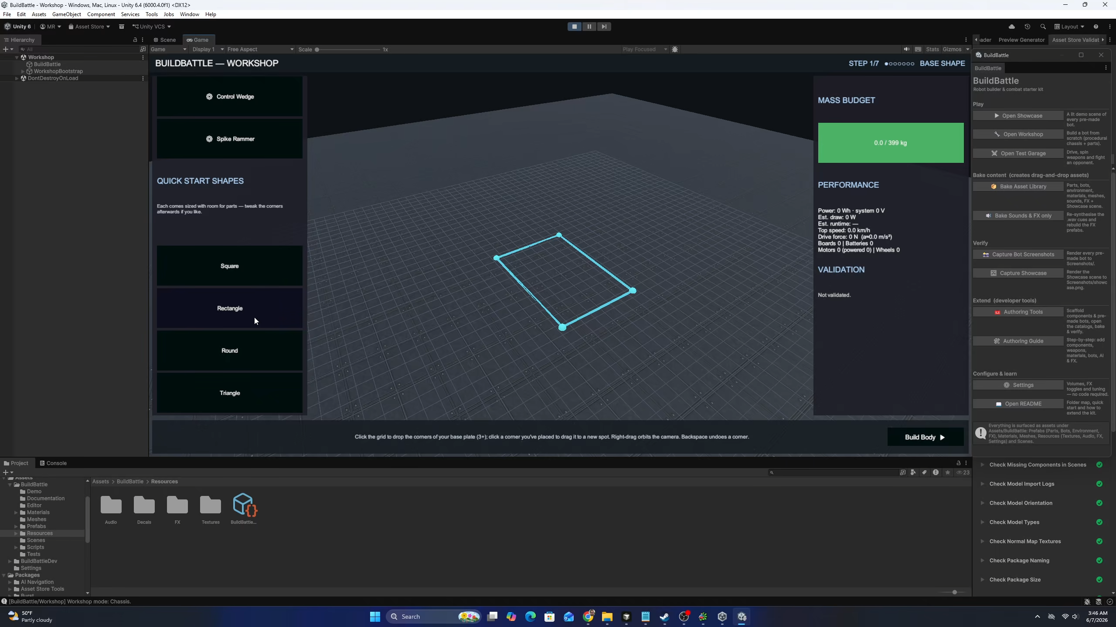Expand Check Model Orientation in validator list
This screenshot has height=627, width=1116.
[982, 503]
